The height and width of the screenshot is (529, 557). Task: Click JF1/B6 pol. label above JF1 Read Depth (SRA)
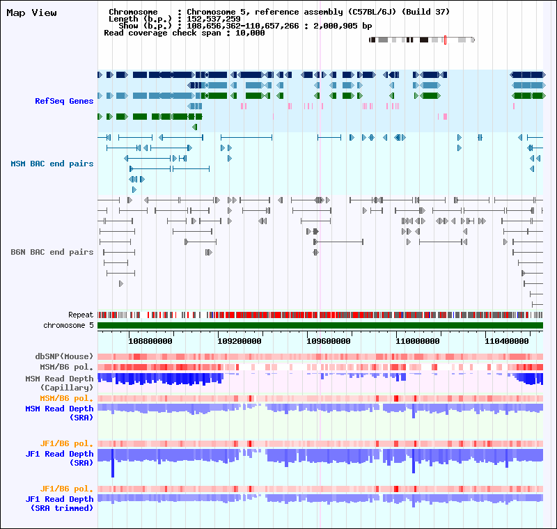67,443
